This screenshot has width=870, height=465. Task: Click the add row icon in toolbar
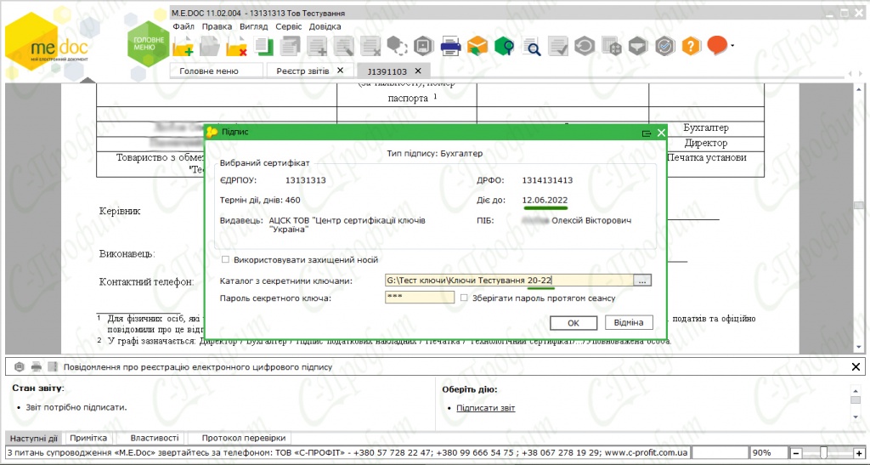coord(318,47)
